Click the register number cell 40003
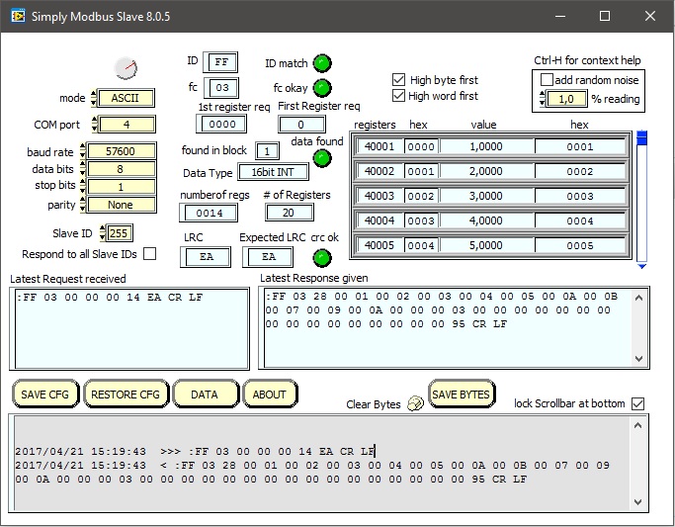 tap(380, 196)
